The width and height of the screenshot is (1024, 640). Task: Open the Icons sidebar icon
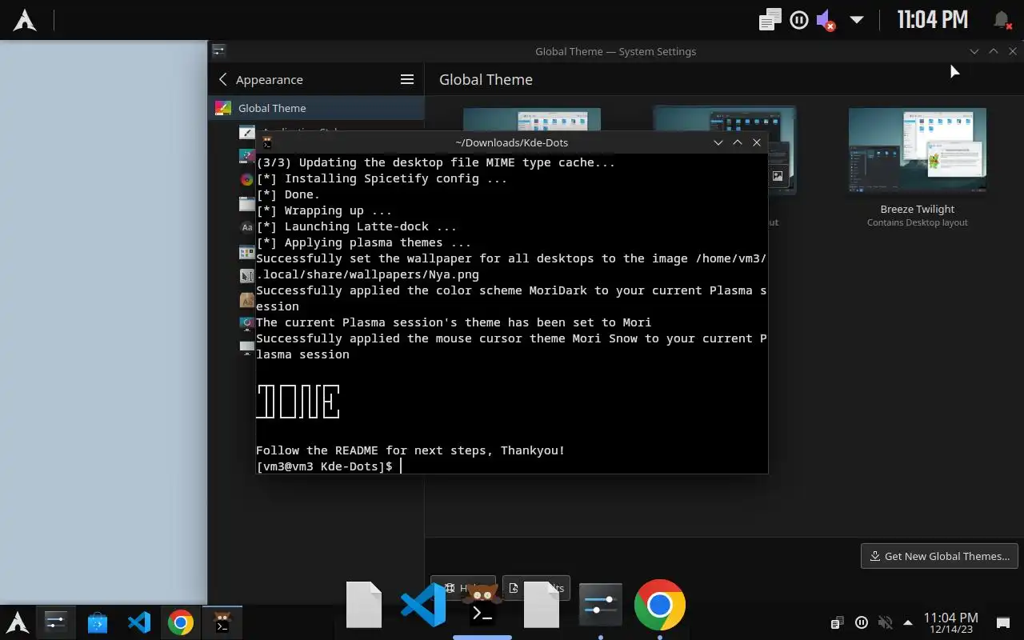tap(247, 252)
